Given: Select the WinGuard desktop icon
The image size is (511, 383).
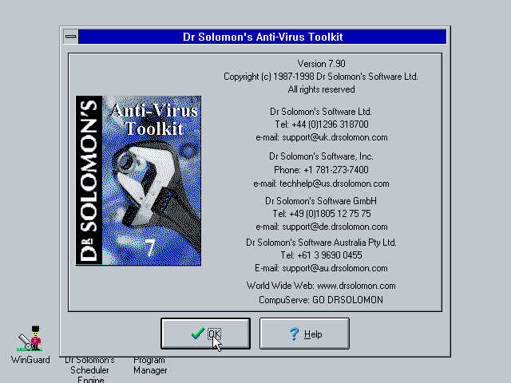Looking at the screenshot, I should tap(30, 345).
